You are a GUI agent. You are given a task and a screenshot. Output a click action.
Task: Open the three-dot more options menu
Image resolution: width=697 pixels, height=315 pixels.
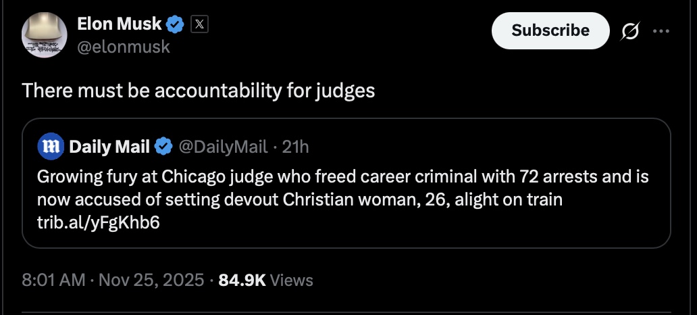(661, 31)
